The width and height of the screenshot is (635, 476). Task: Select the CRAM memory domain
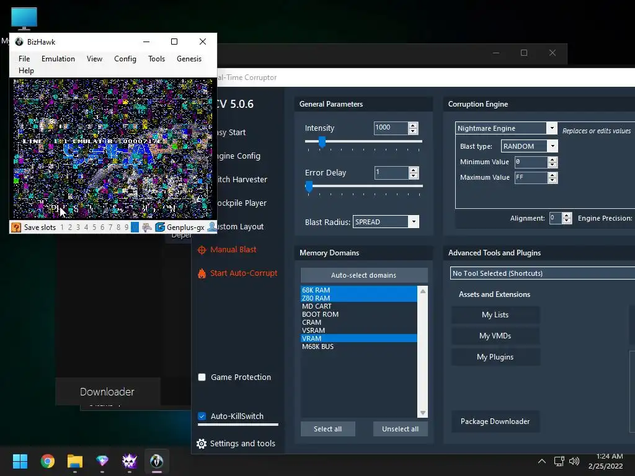(359, 322)
